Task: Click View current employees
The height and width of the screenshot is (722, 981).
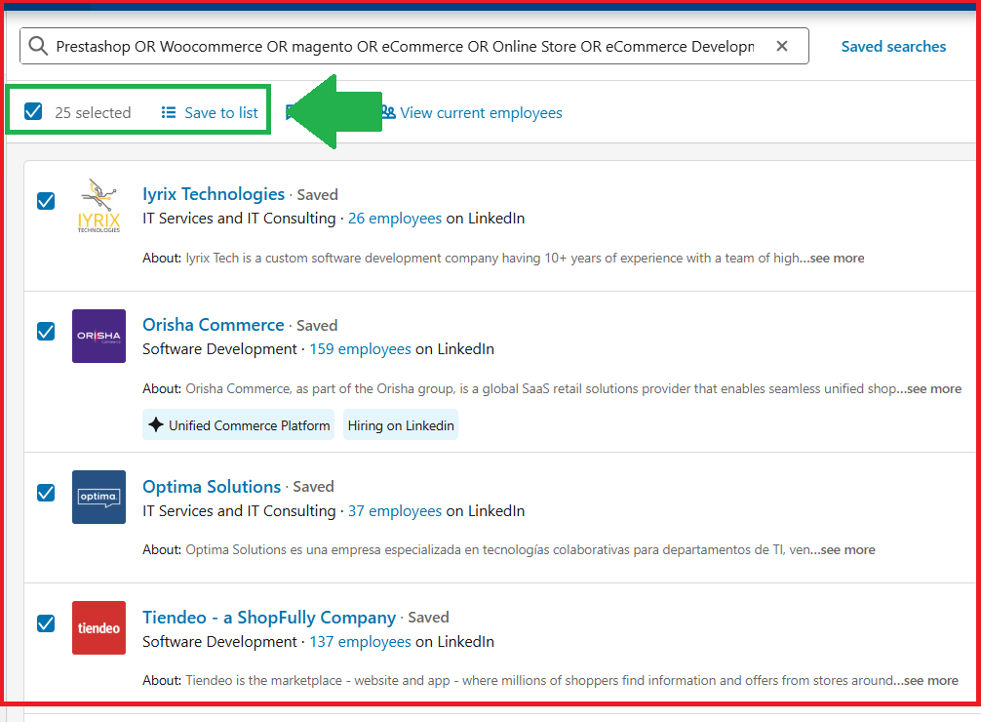Action: pos(481,113)
